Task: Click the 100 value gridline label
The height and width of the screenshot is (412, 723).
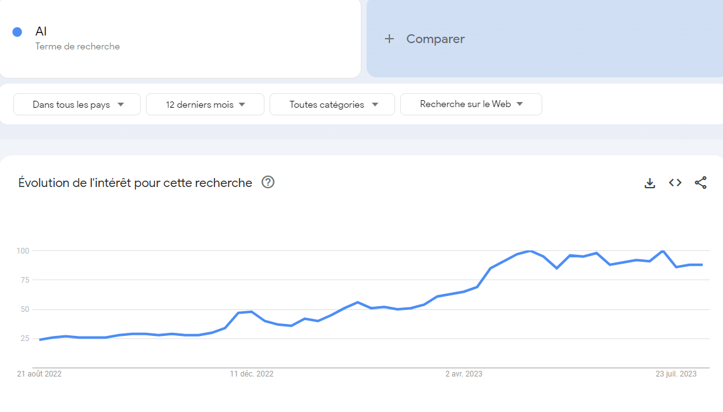Action: (x=23, y=251)
